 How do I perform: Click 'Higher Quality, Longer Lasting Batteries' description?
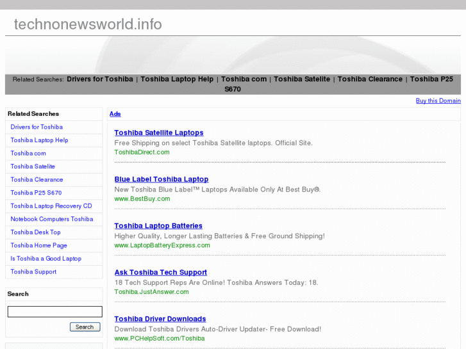(219, 236)
